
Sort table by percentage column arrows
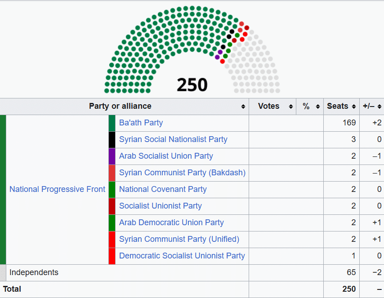point(318,107)
